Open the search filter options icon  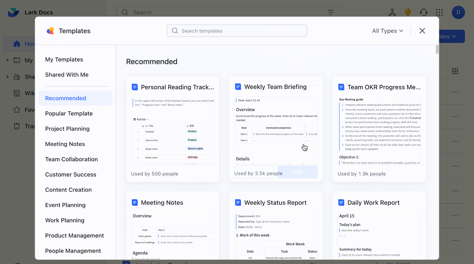coord(330,12)
